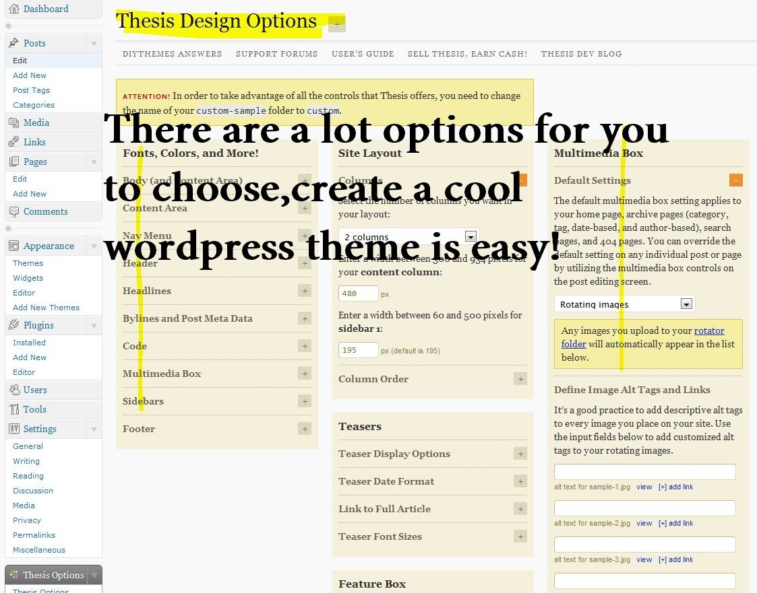Viewport: 757px width, 593px height.
Task: Click alt text field for sample-3.jpg
Action: (x=645, y=545)
